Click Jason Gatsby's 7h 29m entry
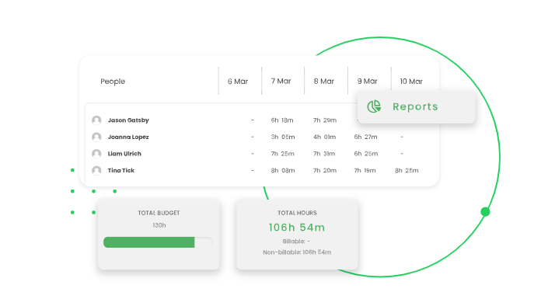 [325, 120]
